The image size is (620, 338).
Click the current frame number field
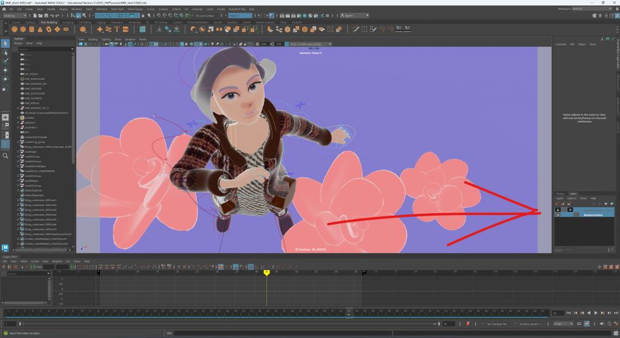click(x=558, y=313)
